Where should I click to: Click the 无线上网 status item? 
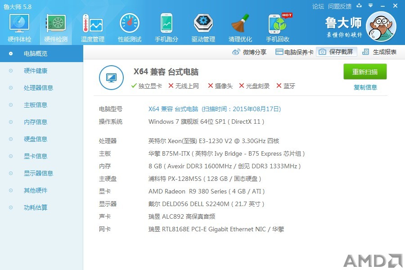(184, 86)
